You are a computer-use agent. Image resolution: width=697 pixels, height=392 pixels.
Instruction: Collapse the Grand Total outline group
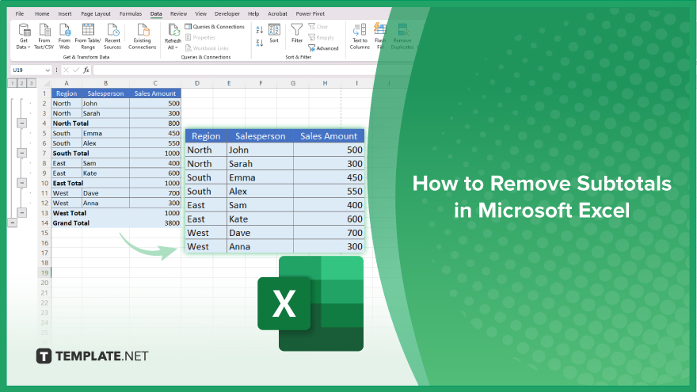[x=13, y=223]
